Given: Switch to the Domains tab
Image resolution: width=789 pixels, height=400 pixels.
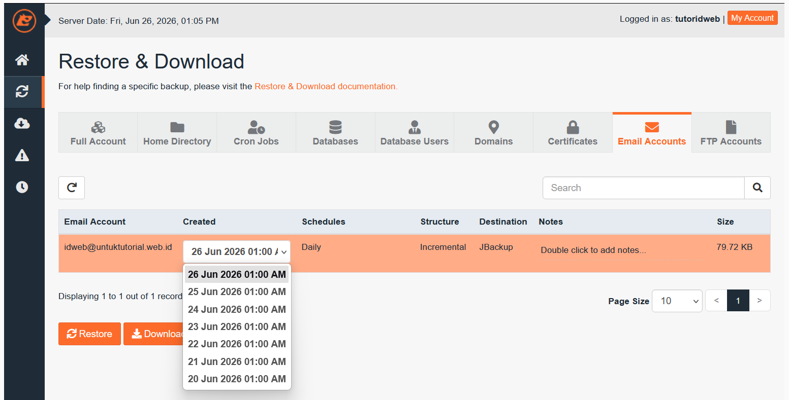Looking at the screenshot, I should [x=493, y=133].
